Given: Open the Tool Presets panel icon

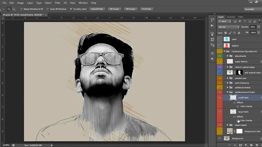Looking at the screenshot, I should click(212, 45).
